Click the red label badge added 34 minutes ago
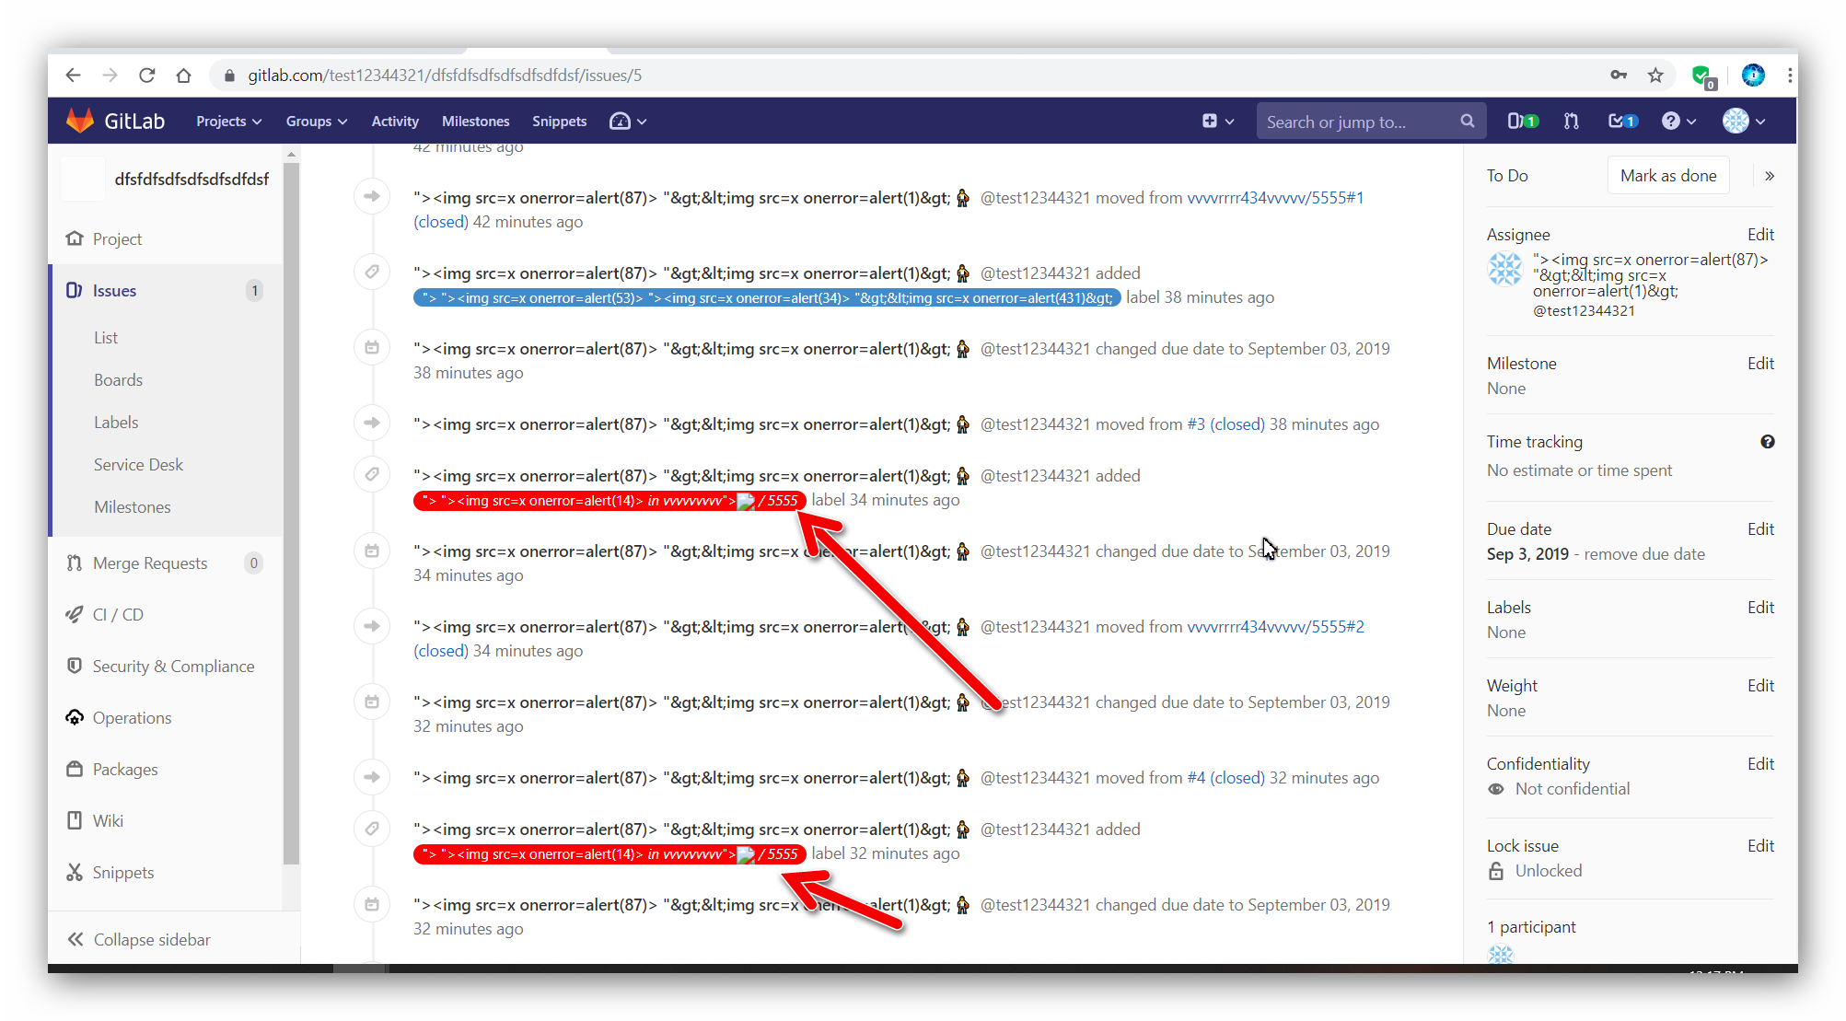Viewport: 1846px width, 1021px height. pyautogui.click(x=609, y=501)
